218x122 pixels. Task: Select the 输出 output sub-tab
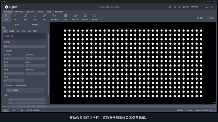pos(29,31)
